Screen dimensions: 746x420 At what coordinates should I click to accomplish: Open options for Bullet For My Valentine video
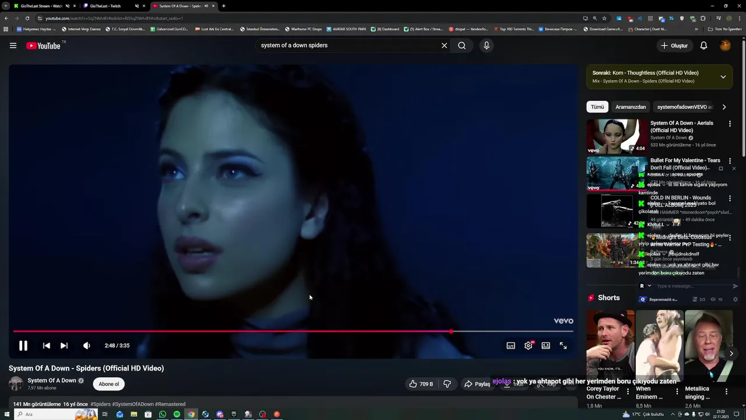730,161
